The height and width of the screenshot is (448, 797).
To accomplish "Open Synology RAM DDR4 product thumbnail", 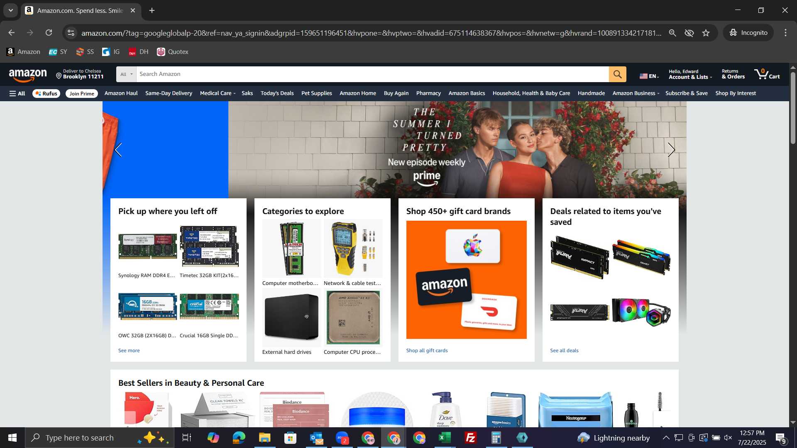I will click(x=147, y=246).
